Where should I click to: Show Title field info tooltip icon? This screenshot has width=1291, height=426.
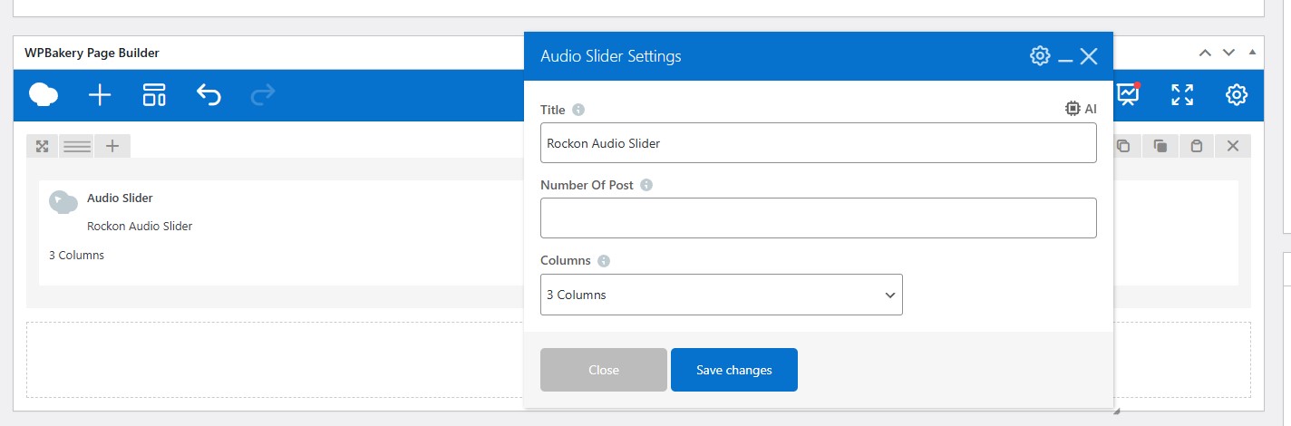[x=578, y=110]
